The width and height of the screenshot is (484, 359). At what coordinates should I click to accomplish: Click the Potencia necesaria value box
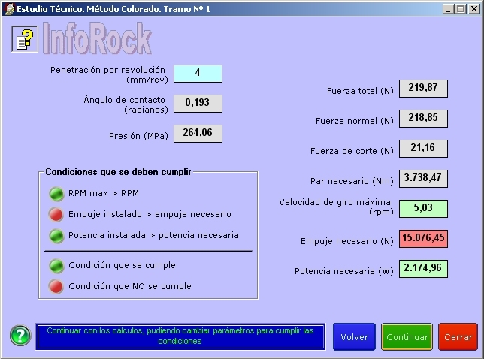pyautogui.click(x=423, y=268)
